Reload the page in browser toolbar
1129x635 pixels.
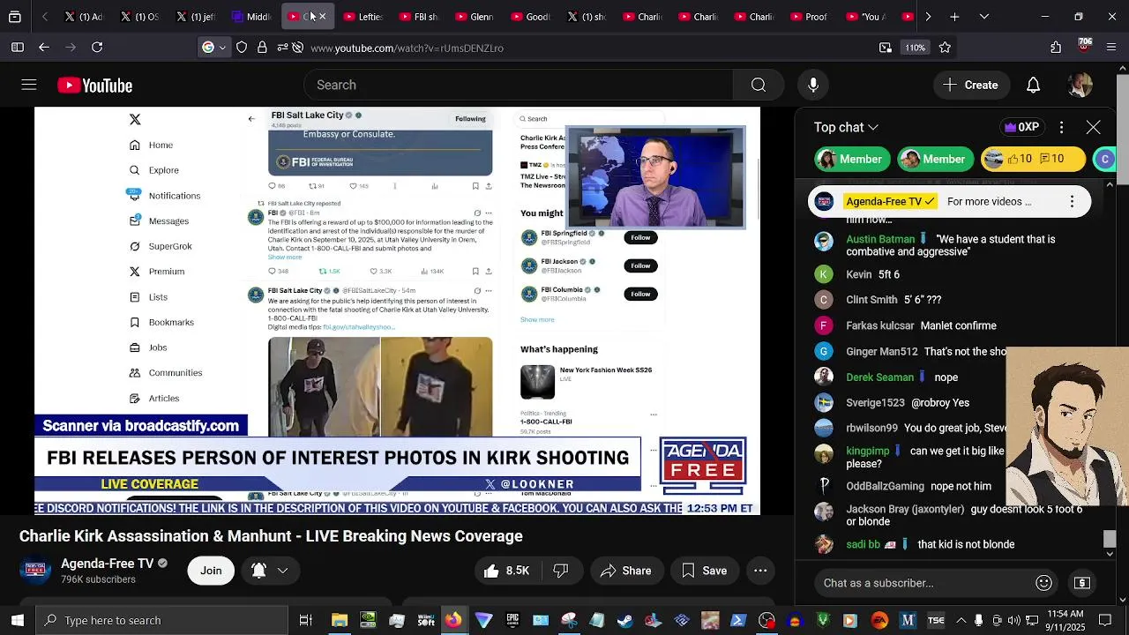tap(97, 48)
